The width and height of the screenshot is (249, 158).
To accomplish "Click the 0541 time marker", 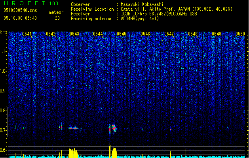I will pos(27,34).
